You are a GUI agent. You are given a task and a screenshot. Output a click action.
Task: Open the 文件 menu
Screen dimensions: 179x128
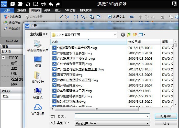click(x=7, y=10)
